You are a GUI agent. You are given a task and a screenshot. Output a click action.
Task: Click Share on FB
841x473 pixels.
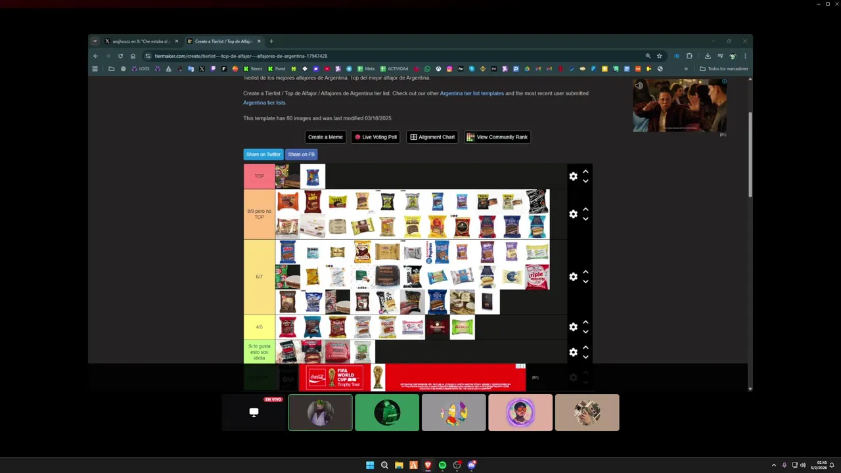[x=301, y=154]
